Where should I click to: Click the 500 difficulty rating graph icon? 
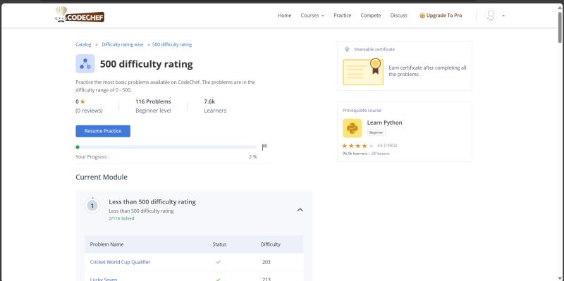[85, 64]
